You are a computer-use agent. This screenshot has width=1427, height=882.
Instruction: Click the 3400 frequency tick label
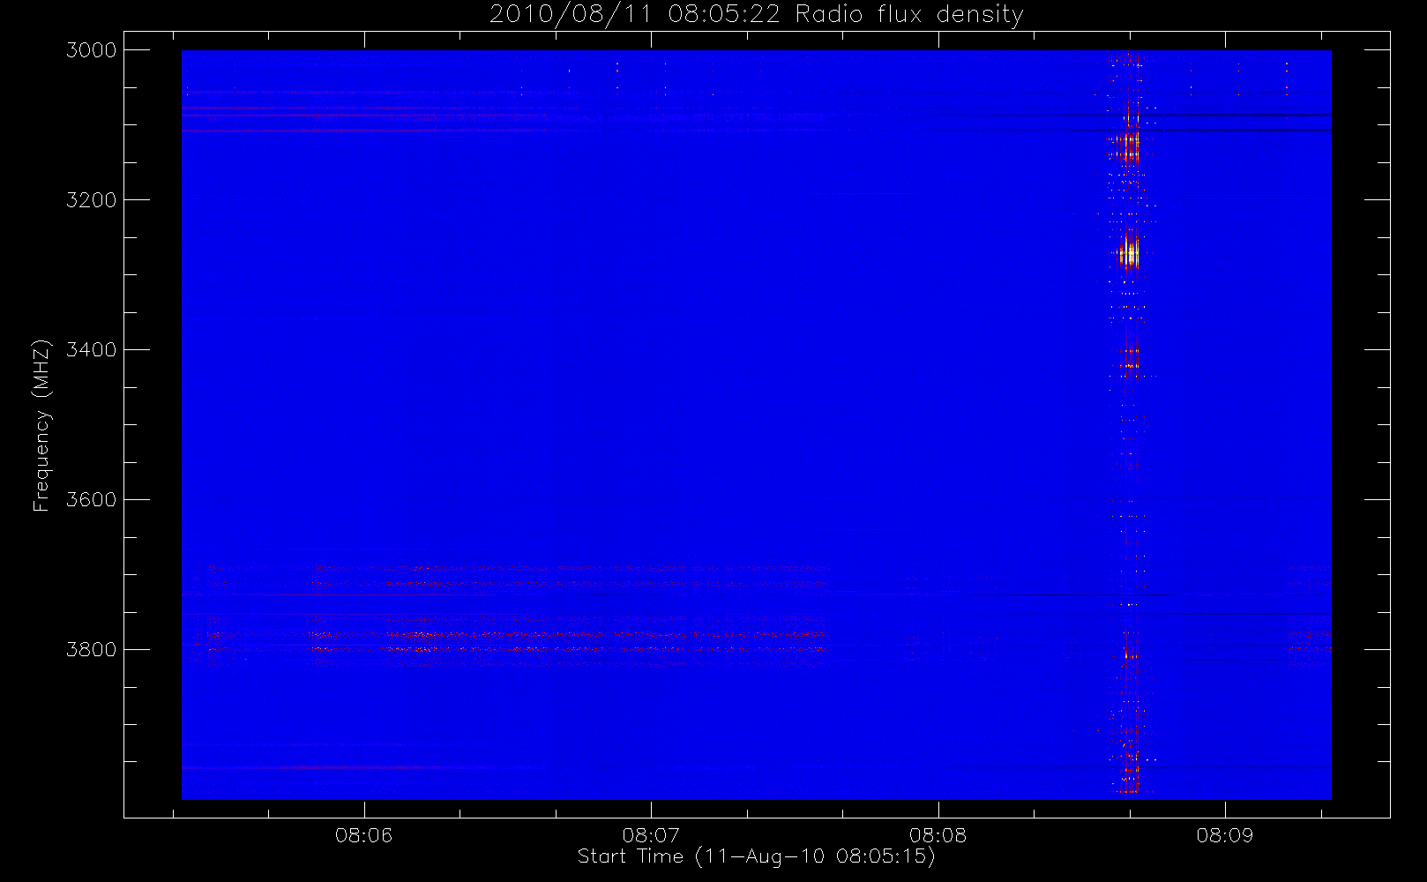pos(92,350)
